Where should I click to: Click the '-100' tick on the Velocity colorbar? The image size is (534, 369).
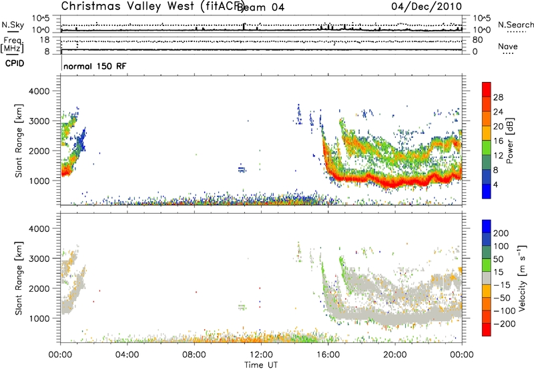(x=504, y=311)
